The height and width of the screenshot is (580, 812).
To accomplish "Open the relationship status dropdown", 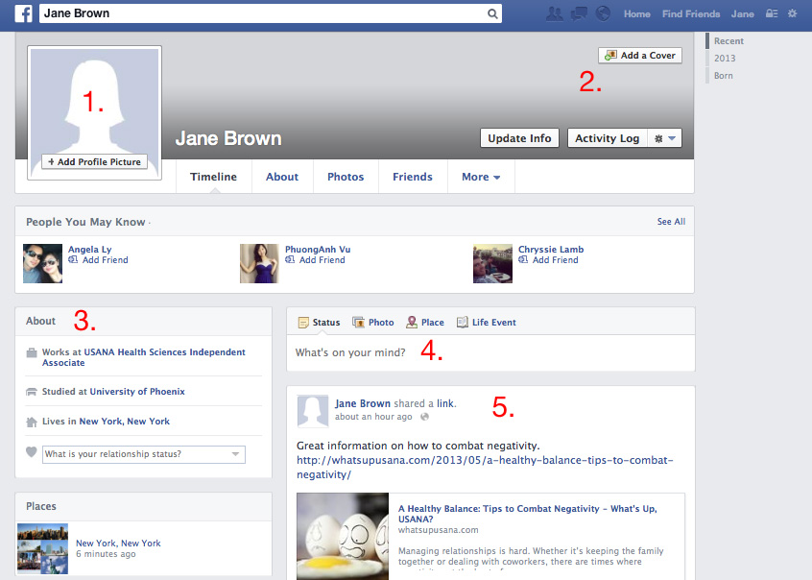I will (144, 454).
